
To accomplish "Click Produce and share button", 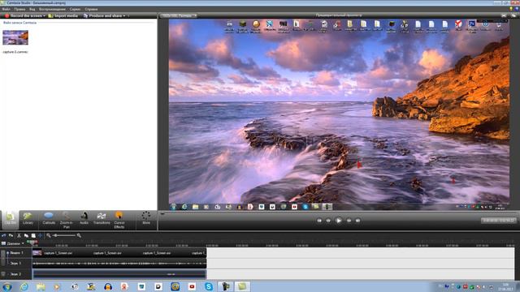I will click(102, 15).
